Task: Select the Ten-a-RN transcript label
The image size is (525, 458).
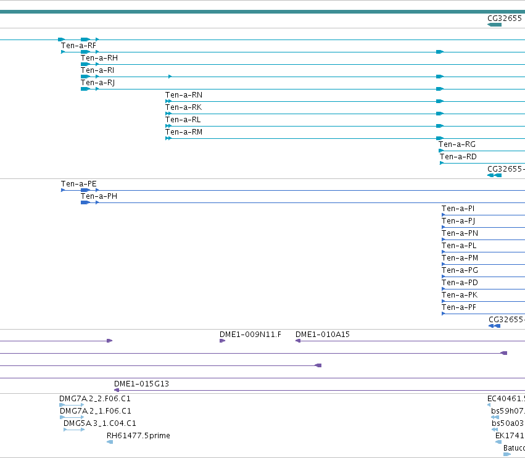Action: [184, 95]
